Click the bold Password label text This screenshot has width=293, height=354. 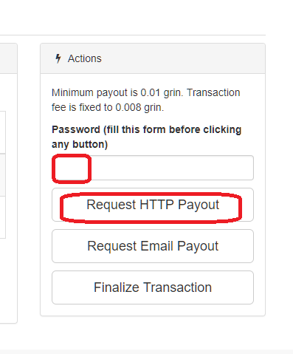[x=146, y=137]
